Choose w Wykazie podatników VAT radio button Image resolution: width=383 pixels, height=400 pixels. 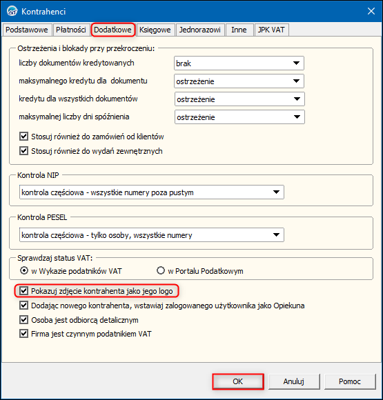pos(24,270)
